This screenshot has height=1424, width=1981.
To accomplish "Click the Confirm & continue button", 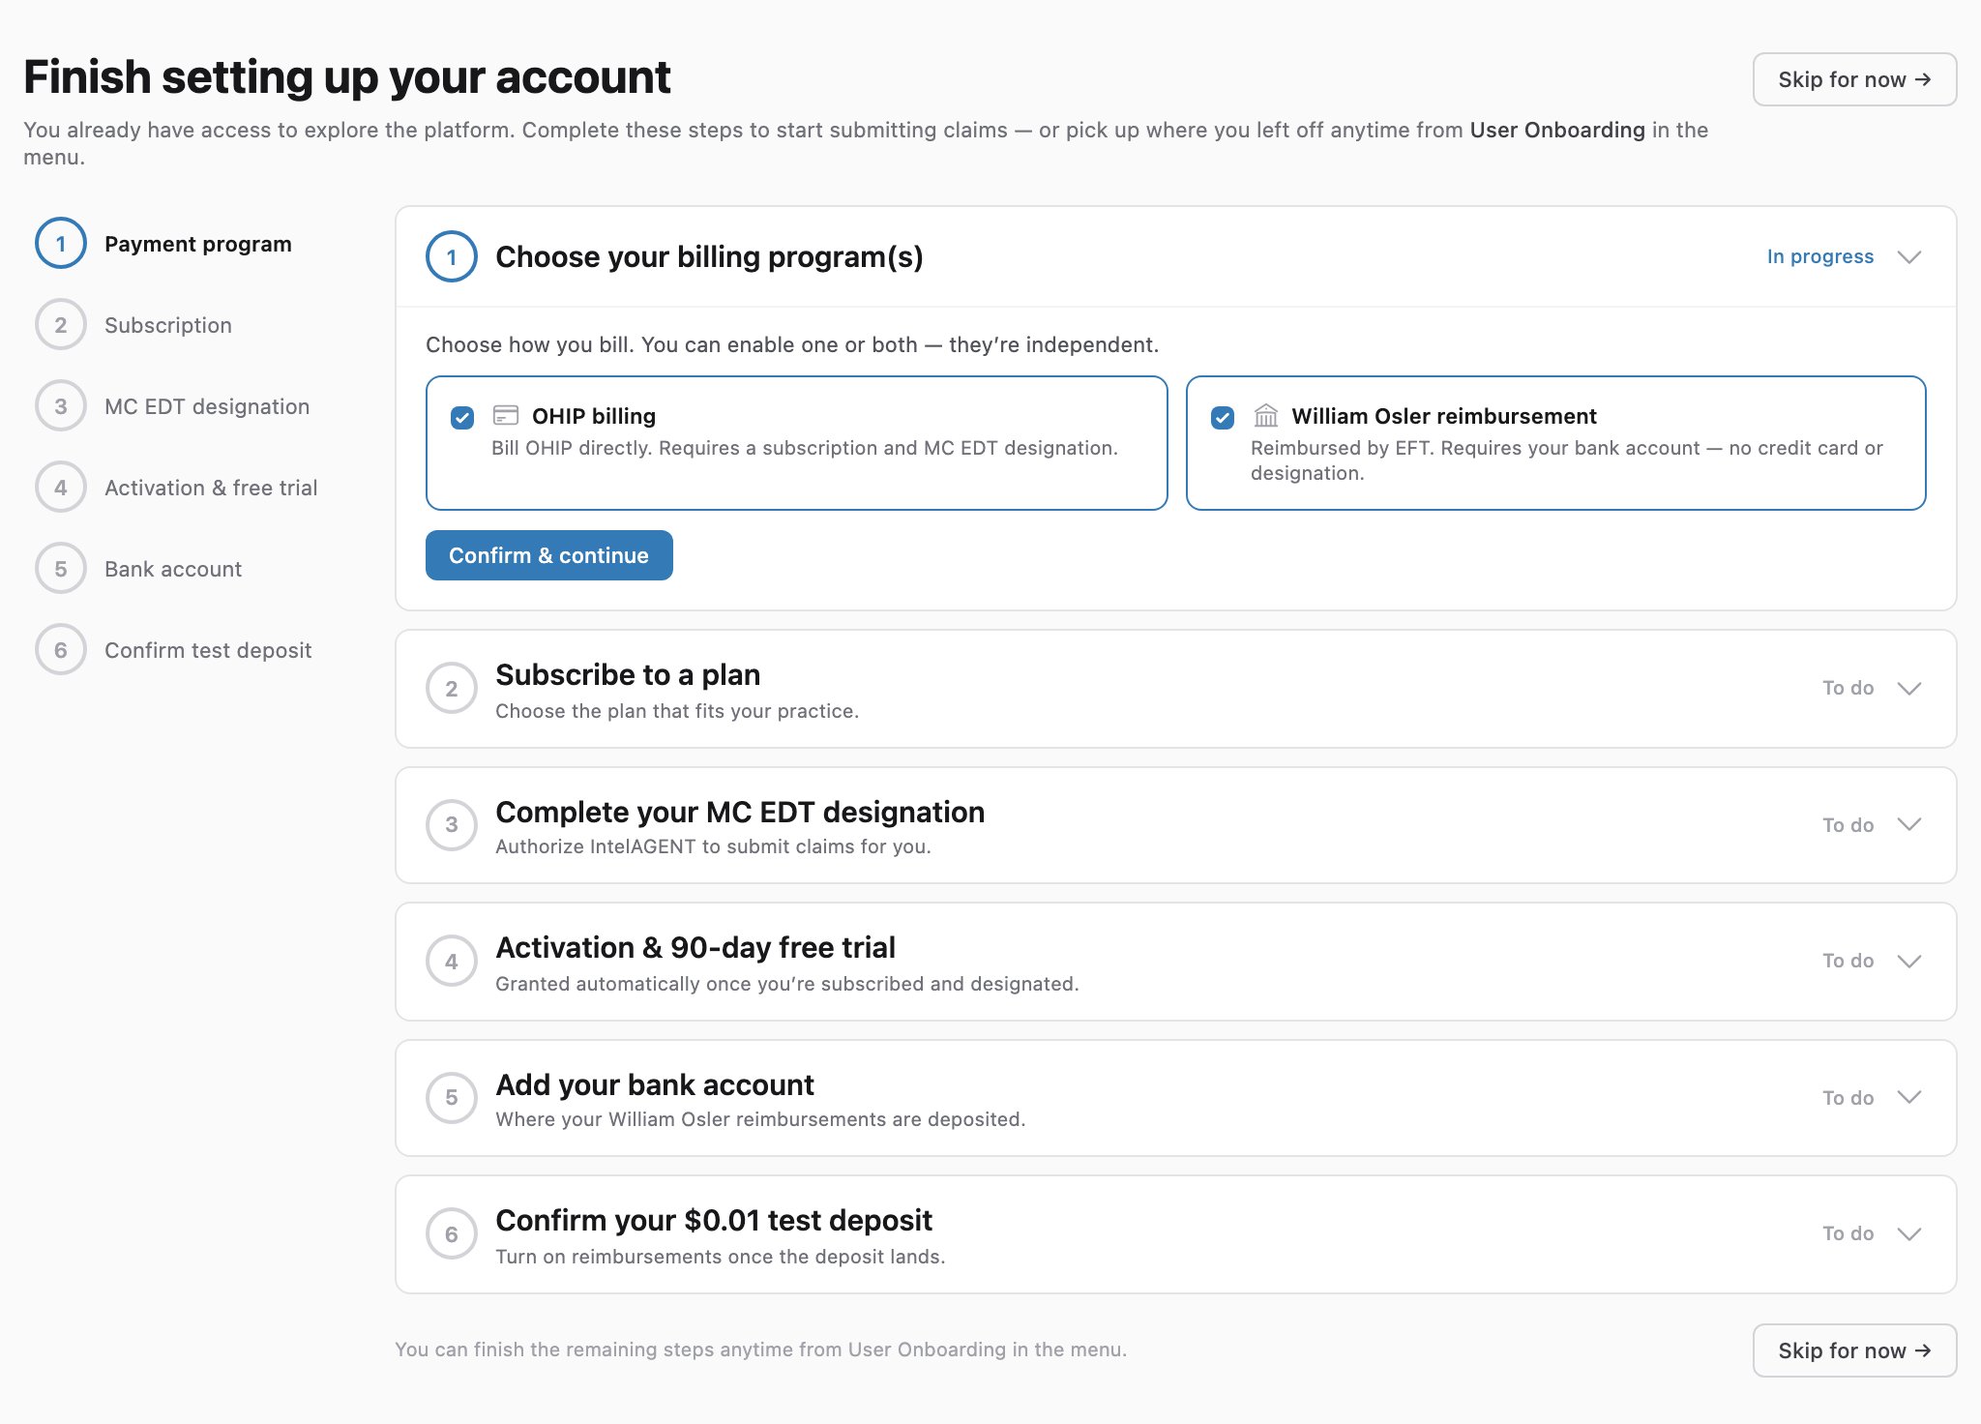I will click(x=549, y=555).
